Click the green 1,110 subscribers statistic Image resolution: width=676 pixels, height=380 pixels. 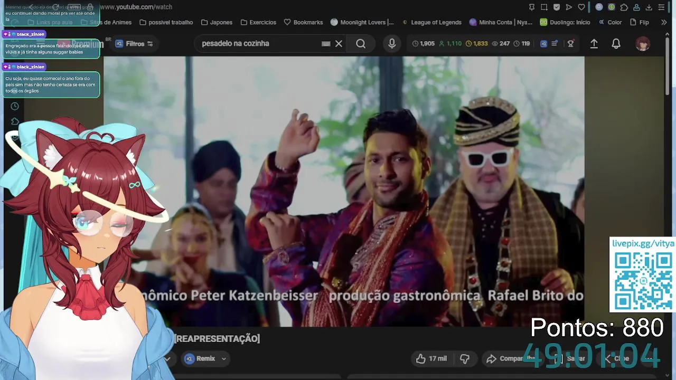(450, 44)
